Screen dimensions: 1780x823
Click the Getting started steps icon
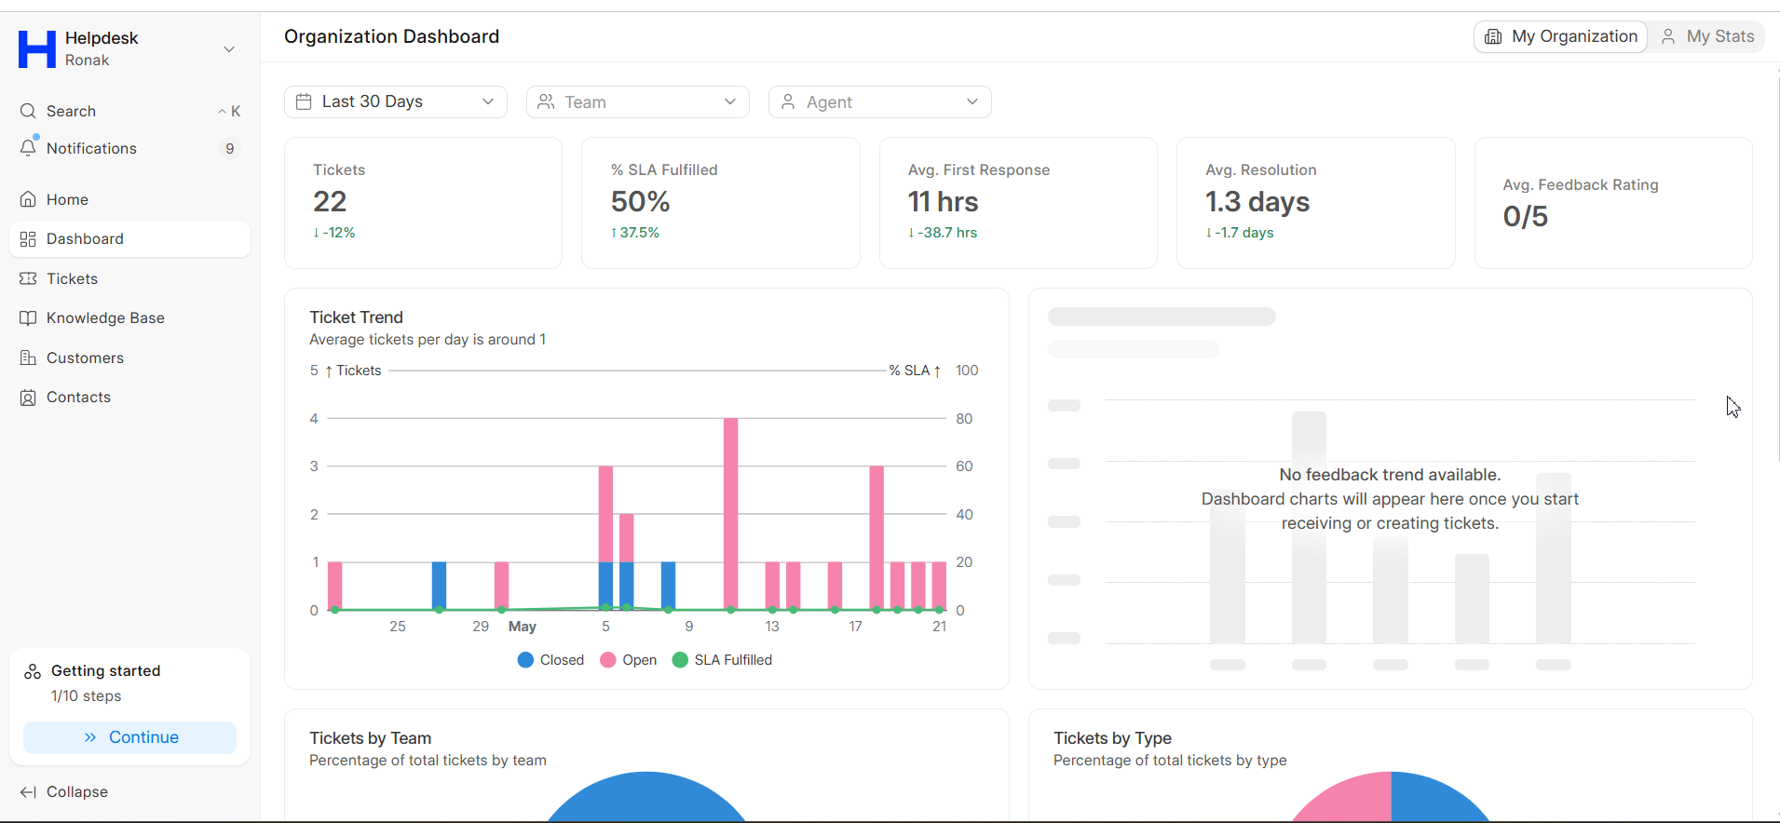click(x=33, y=671)
